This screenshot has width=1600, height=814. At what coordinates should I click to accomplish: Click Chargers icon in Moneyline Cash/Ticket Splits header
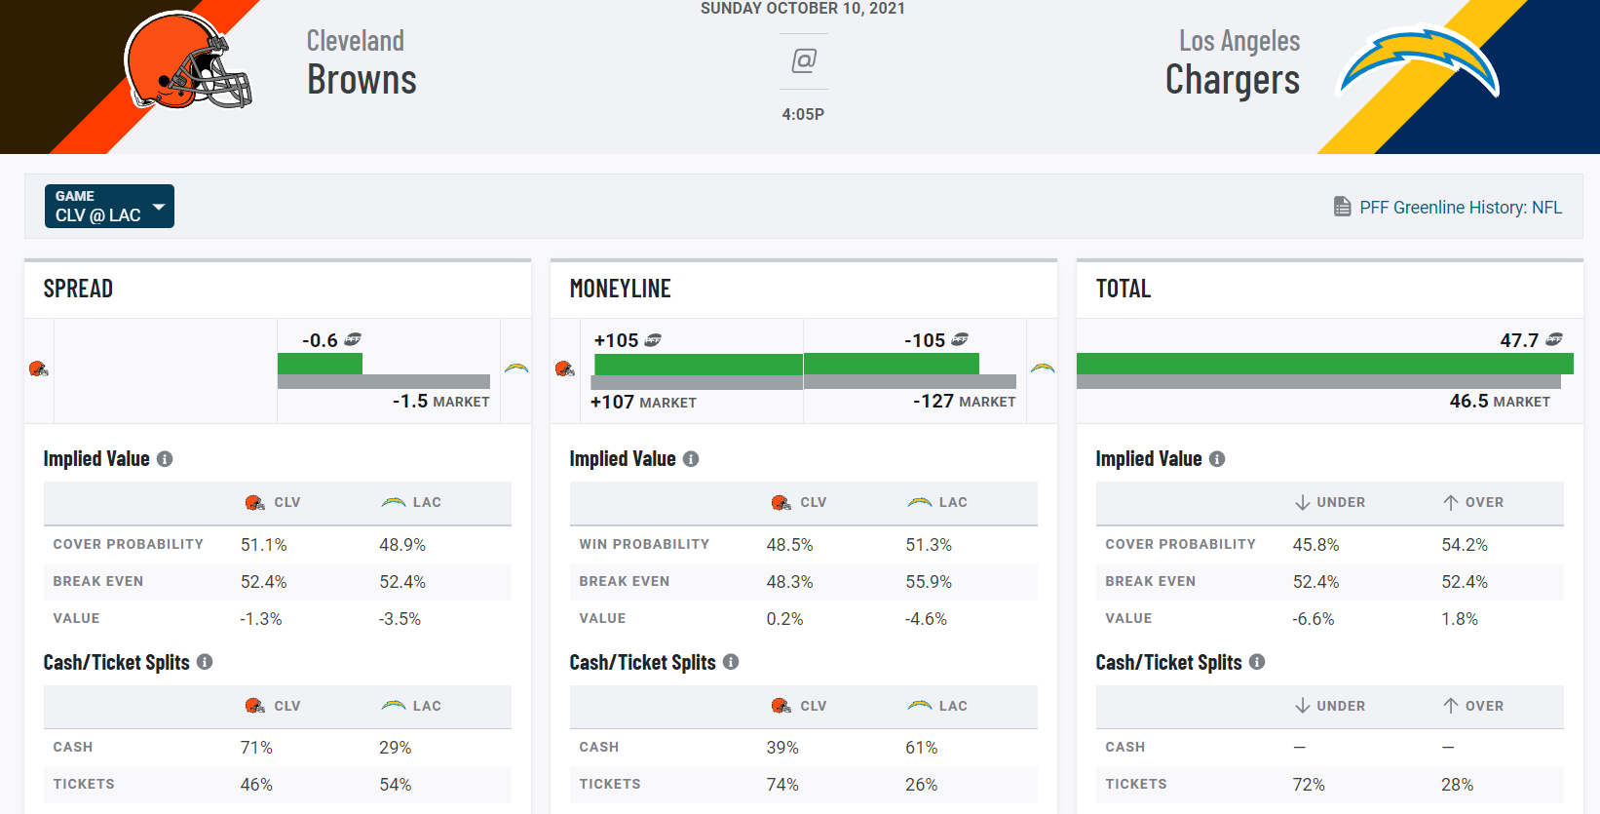pos(920,706)
